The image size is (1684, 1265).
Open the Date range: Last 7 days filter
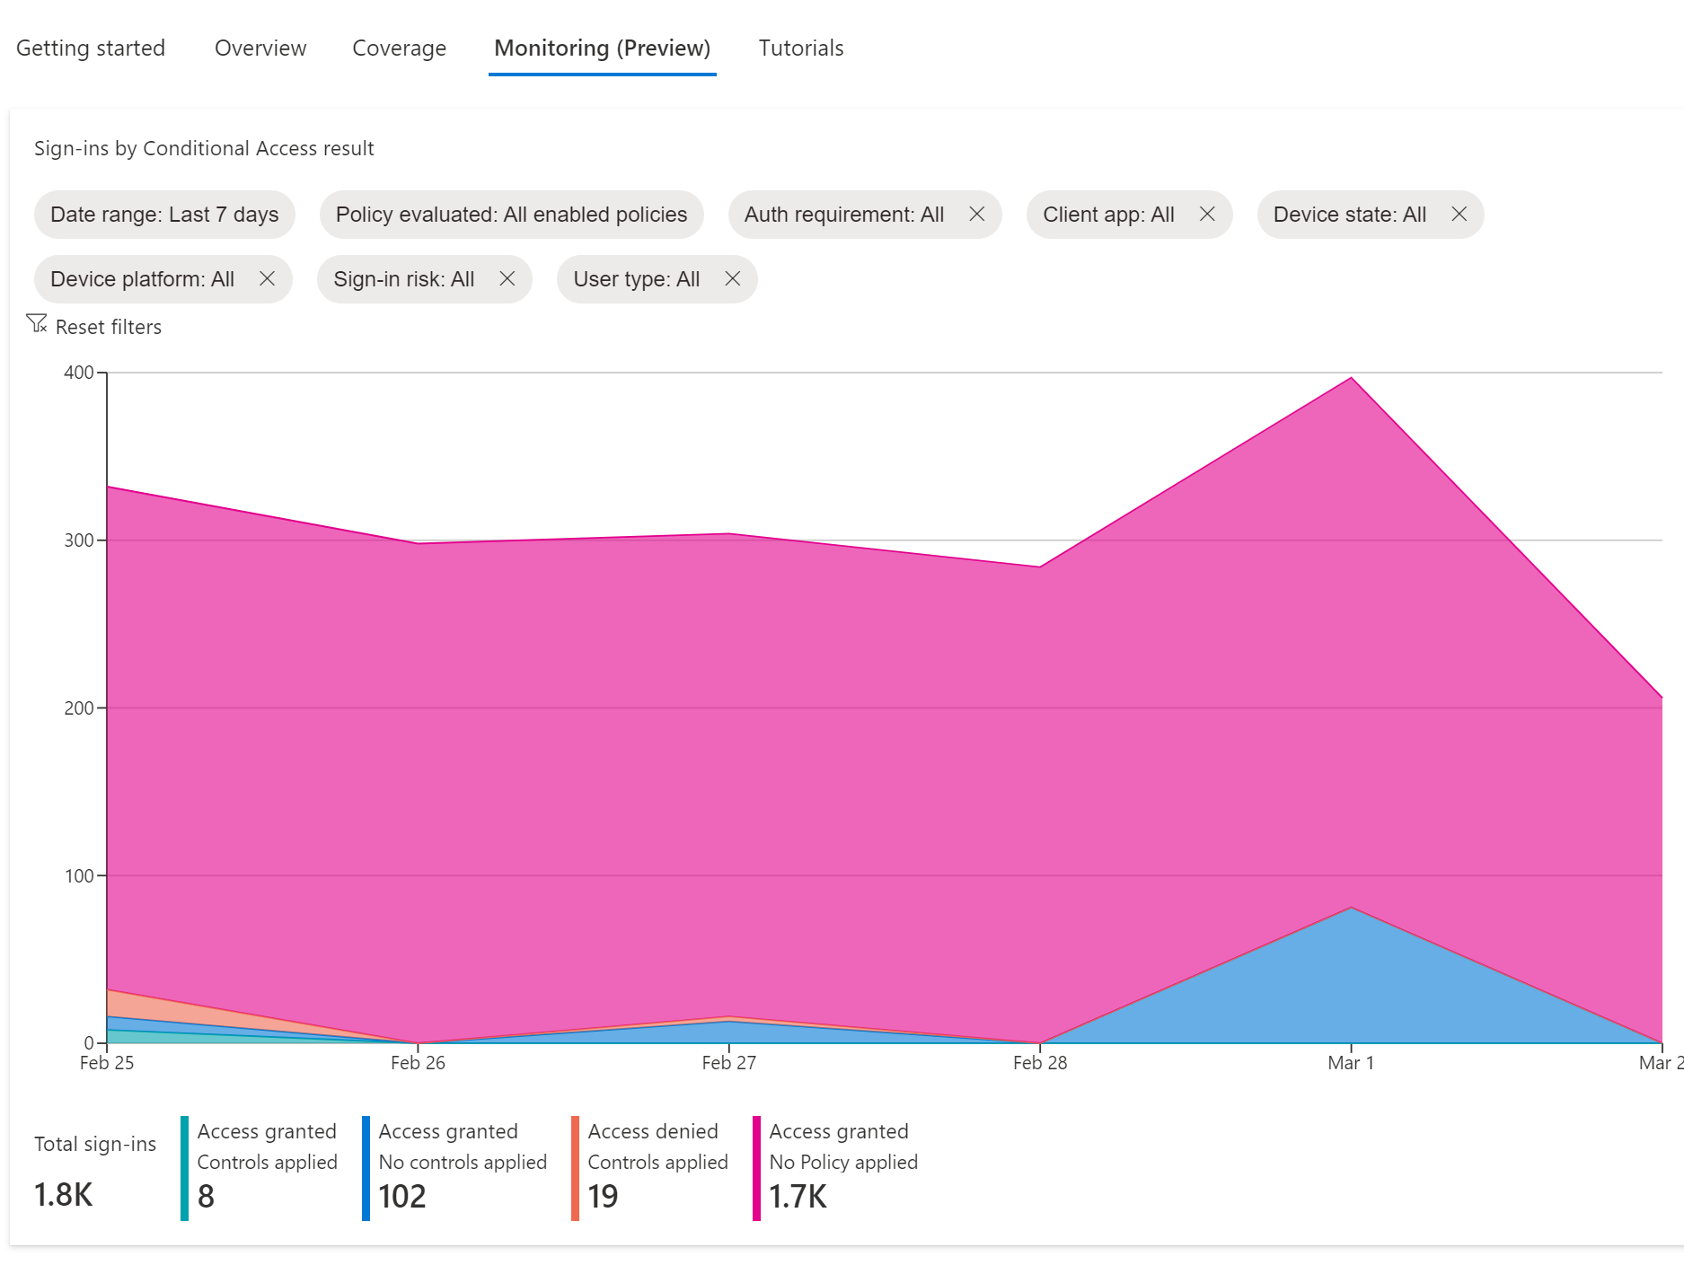pos(164,215)
